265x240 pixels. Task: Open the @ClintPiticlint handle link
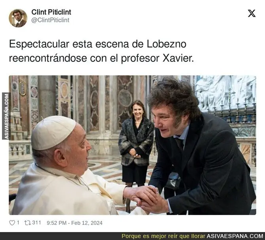click(x=50, y=20)
